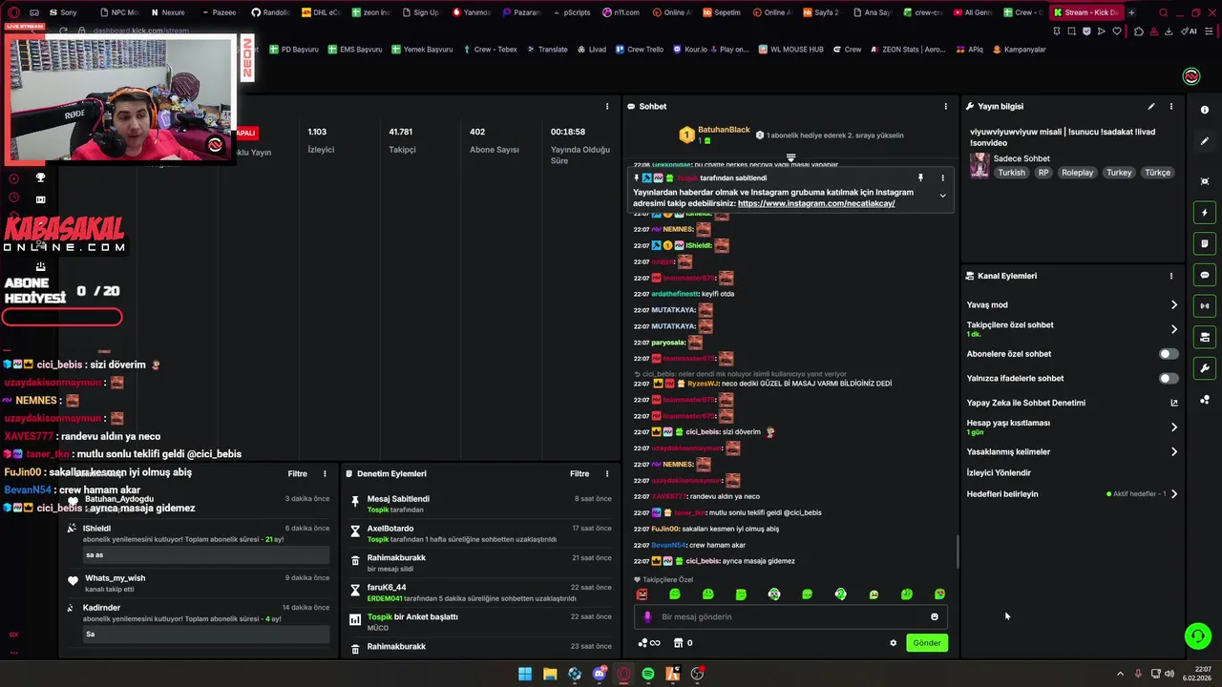Click the lightning bolt sidebar icon
1222x687 pixels.
coord(1205,213)
